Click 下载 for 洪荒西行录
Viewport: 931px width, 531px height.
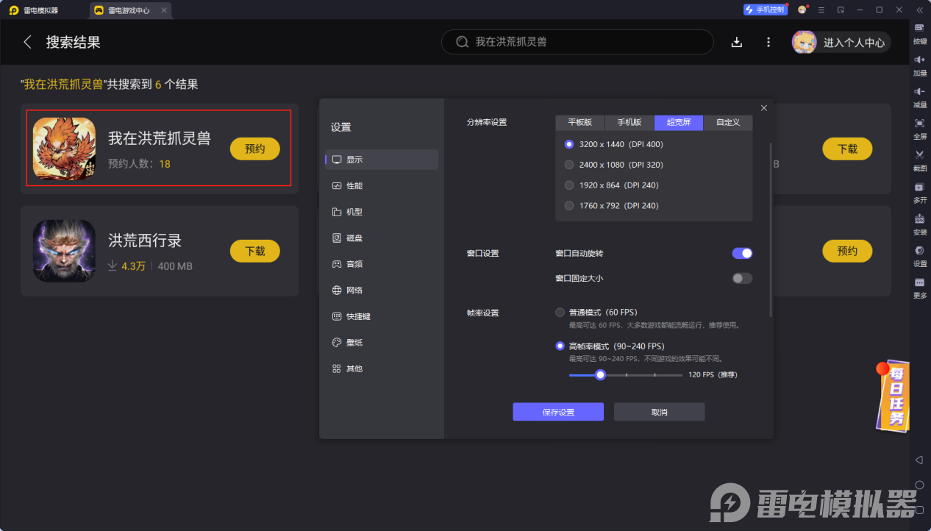tap(255, 251)
